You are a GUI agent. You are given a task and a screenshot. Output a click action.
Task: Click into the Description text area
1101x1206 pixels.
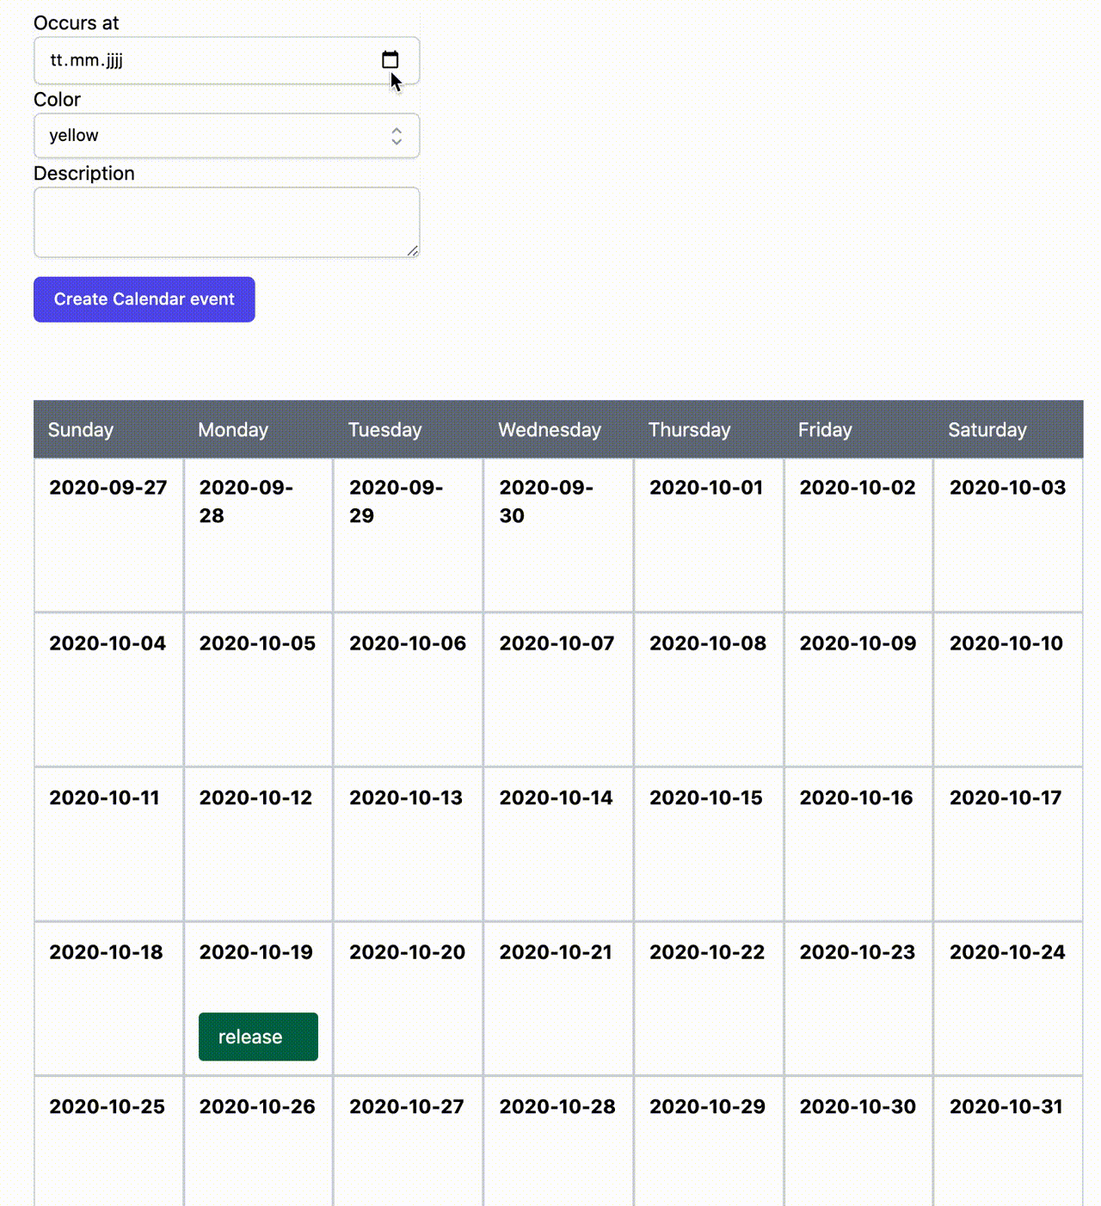(x=227, y=223)
